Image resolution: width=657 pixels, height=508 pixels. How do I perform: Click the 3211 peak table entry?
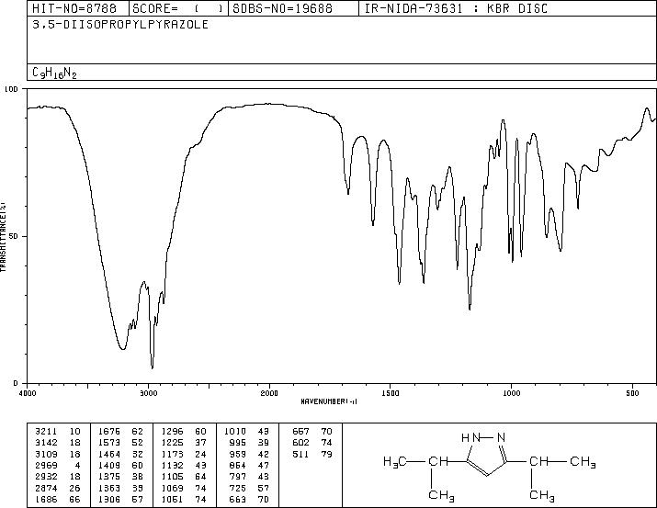(x=57, y=432)
